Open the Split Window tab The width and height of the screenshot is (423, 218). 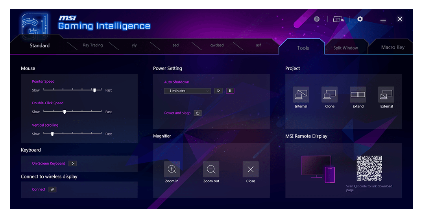[x=345, y=48]
